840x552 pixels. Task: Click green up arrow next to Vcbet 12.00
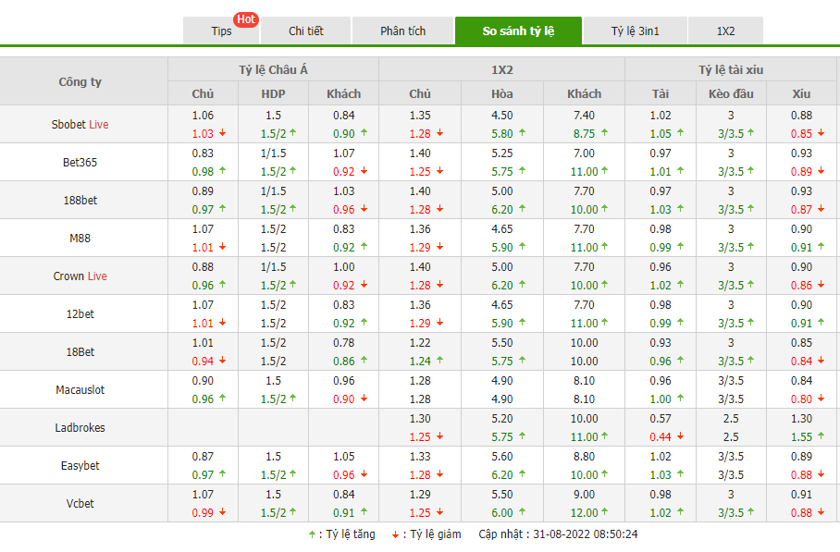tap(604, 513)
